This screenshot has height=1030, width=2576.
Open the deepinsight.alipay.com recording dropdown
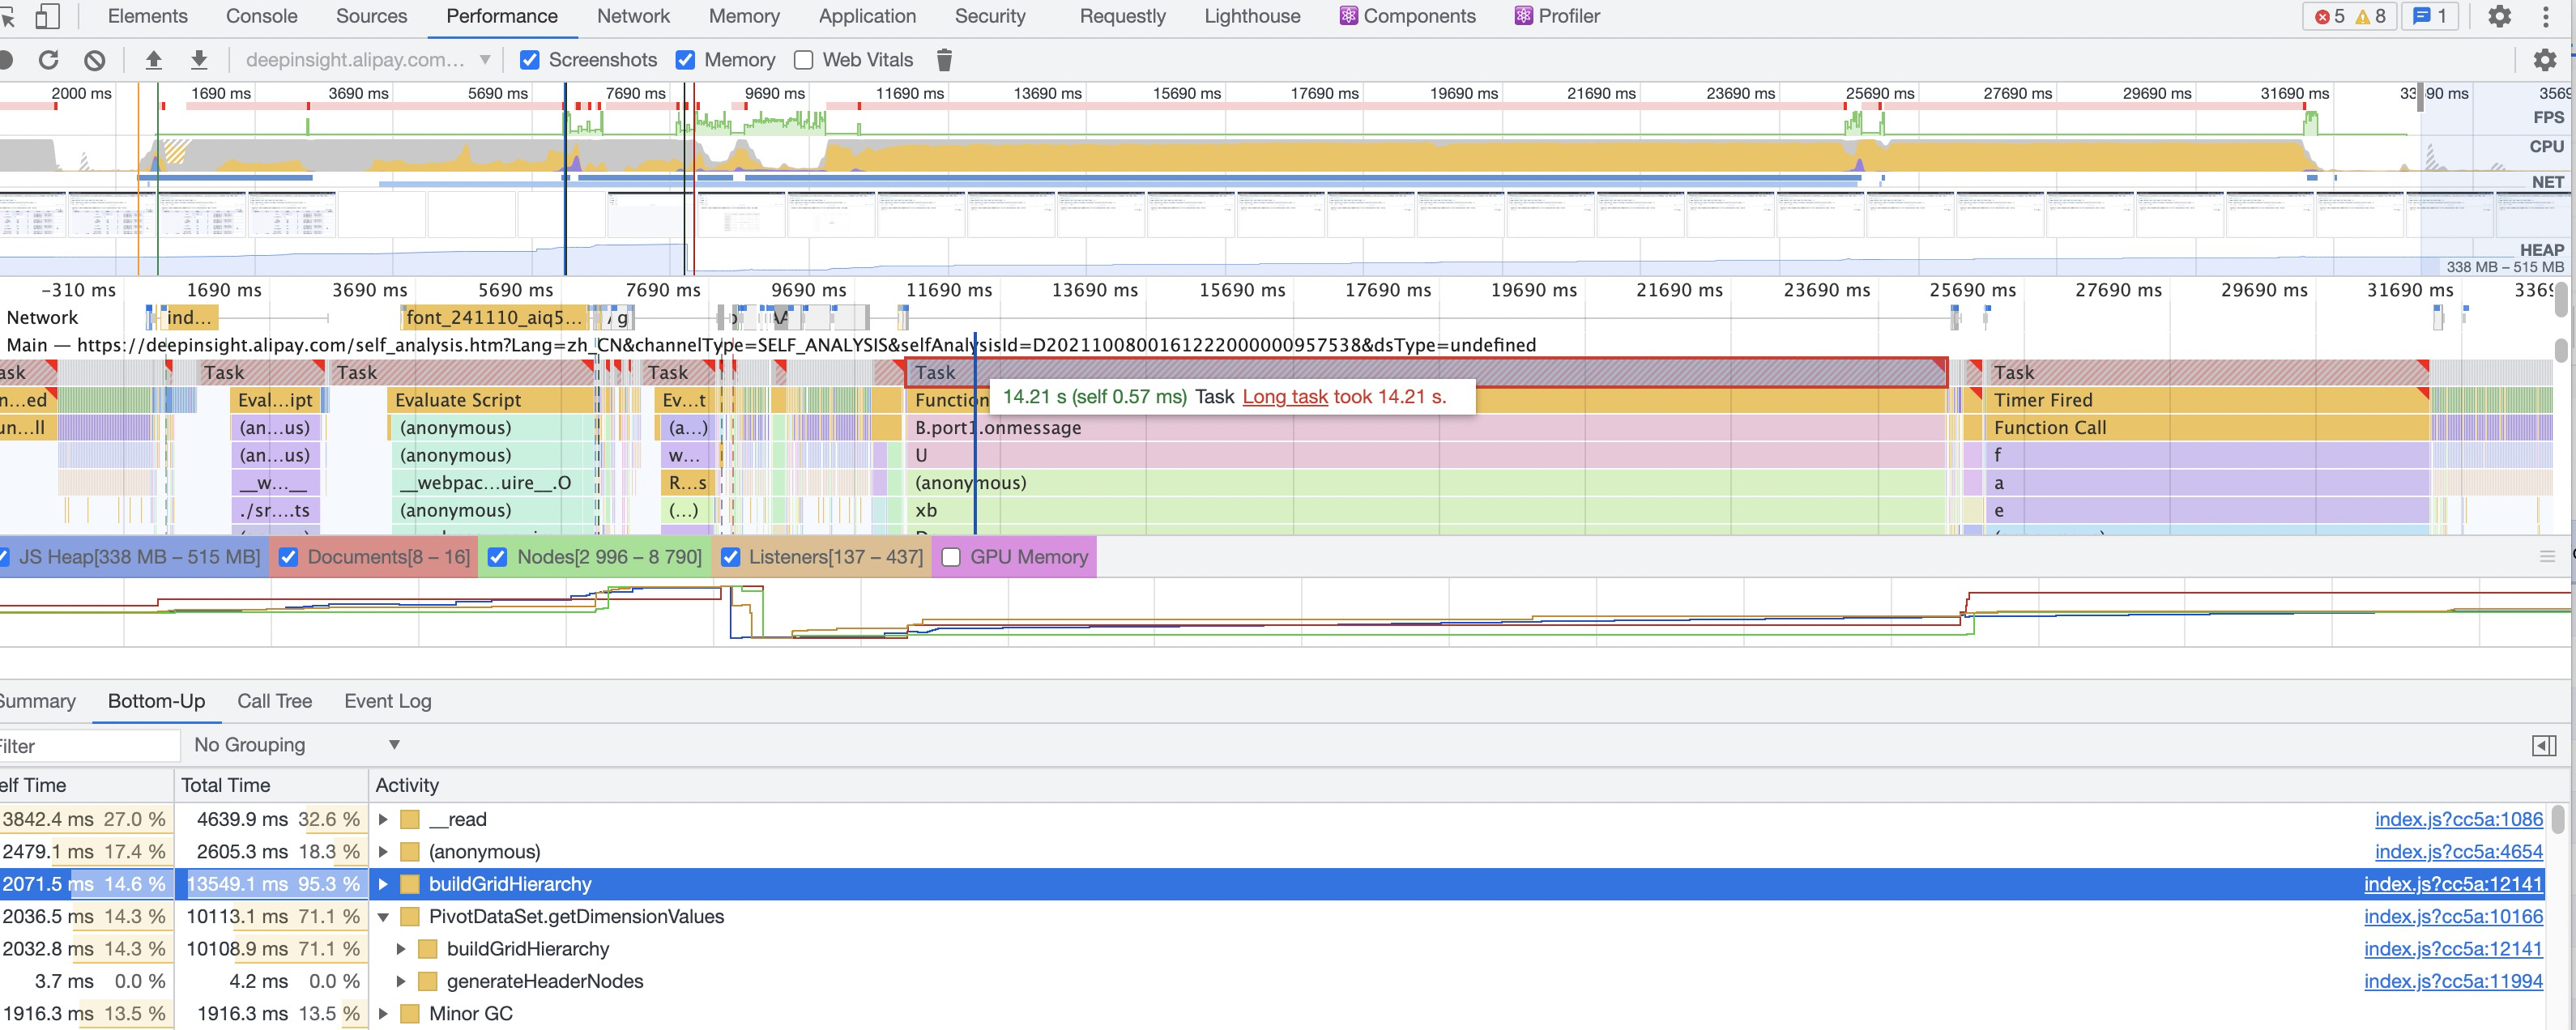(x=368, y=60)
